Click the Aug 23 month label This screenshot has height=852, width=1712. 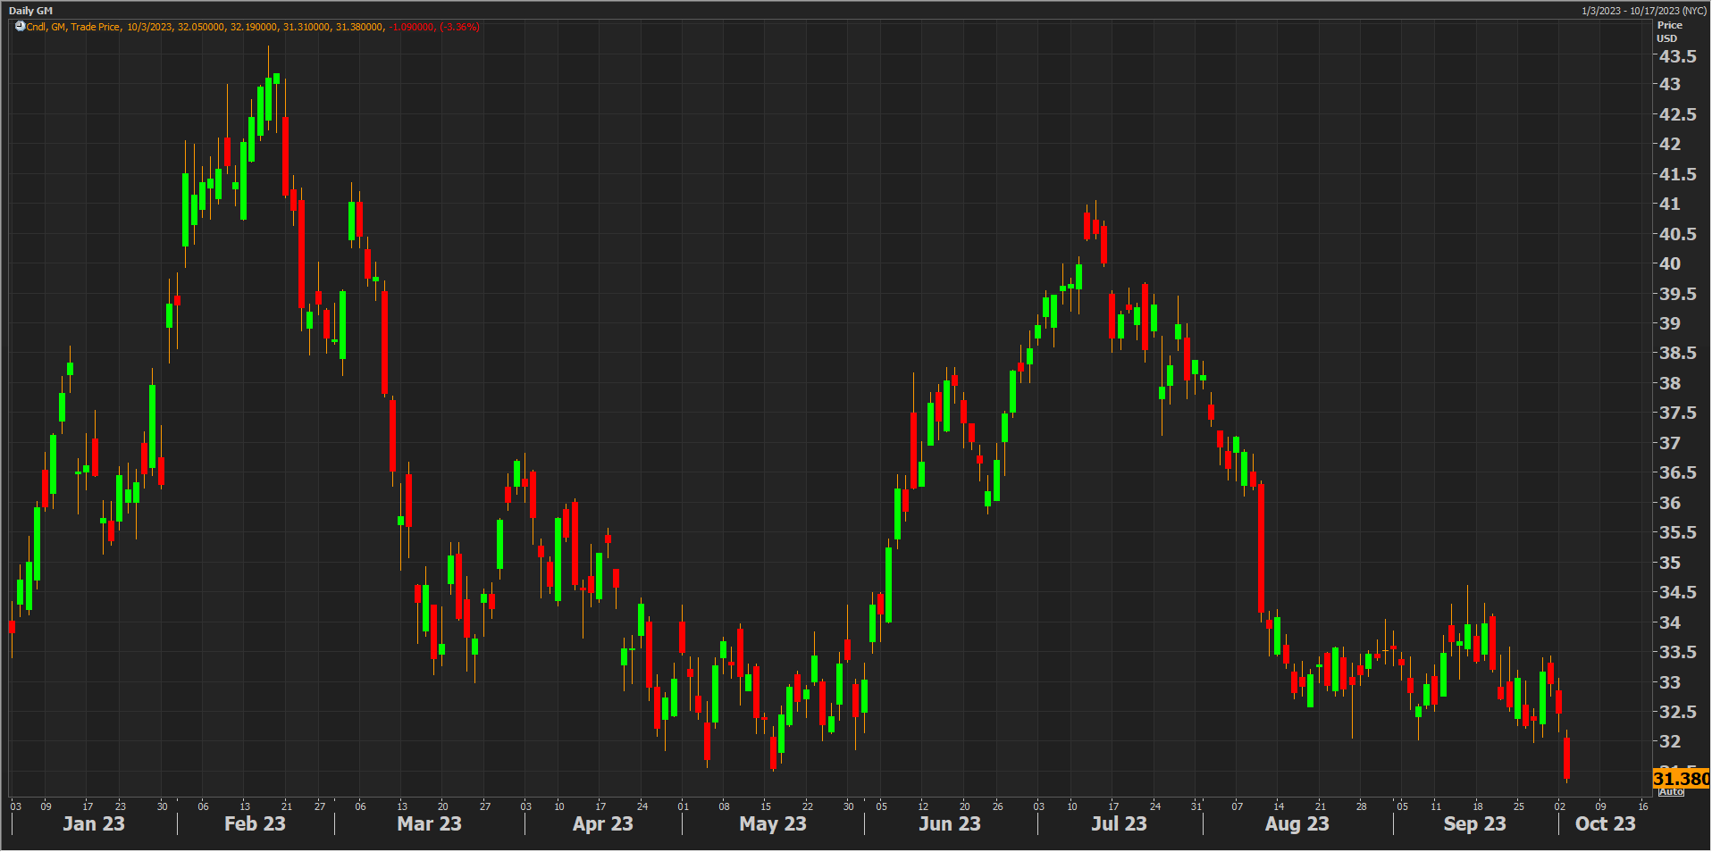point(1297,824)
